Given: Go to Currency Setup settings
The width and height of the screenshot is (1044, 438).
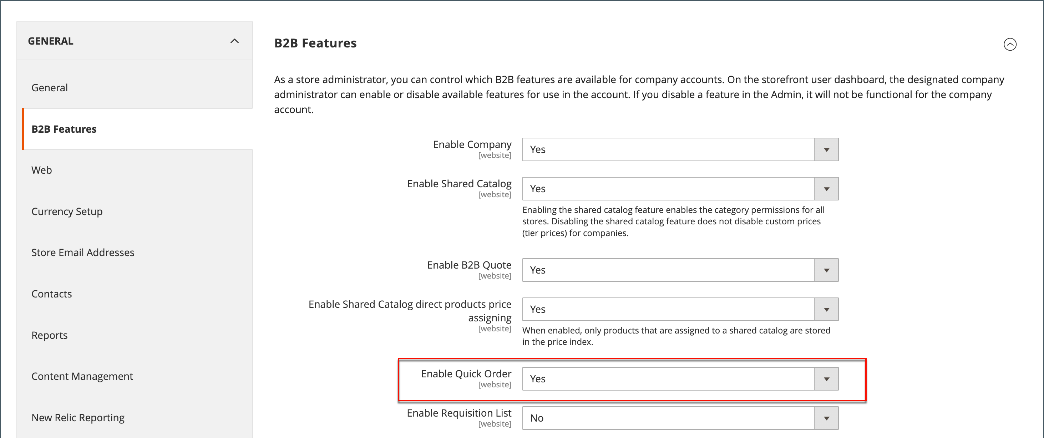Looking at the screenshot, I should coord(67,211).
